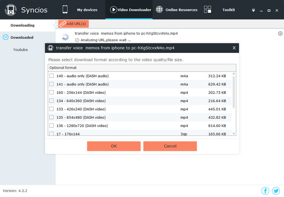Maximize the Syncios window
The height and width of the screenshot is (197, 284).
point(269,11)
